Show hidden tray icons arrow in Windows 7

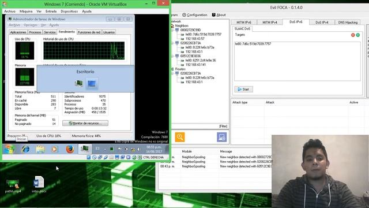click(x=105, y=149)
